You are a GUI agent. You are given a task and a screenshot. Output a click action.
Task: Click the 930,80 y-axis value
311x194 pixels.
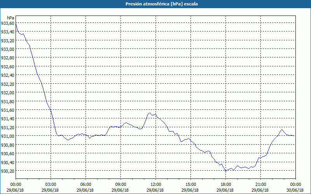coord(7,145)
